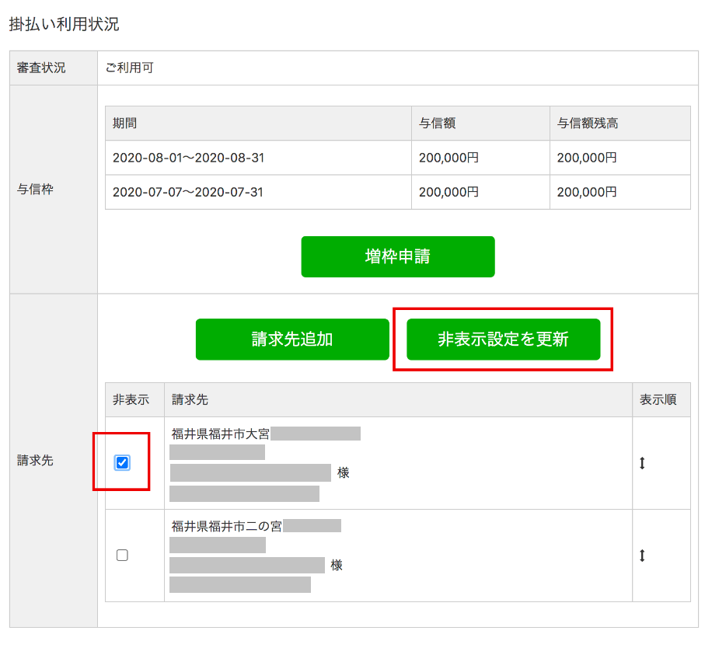
Task: Select the 2020-08-01〜2020-08-31 period cell
Action: point(188,158)
